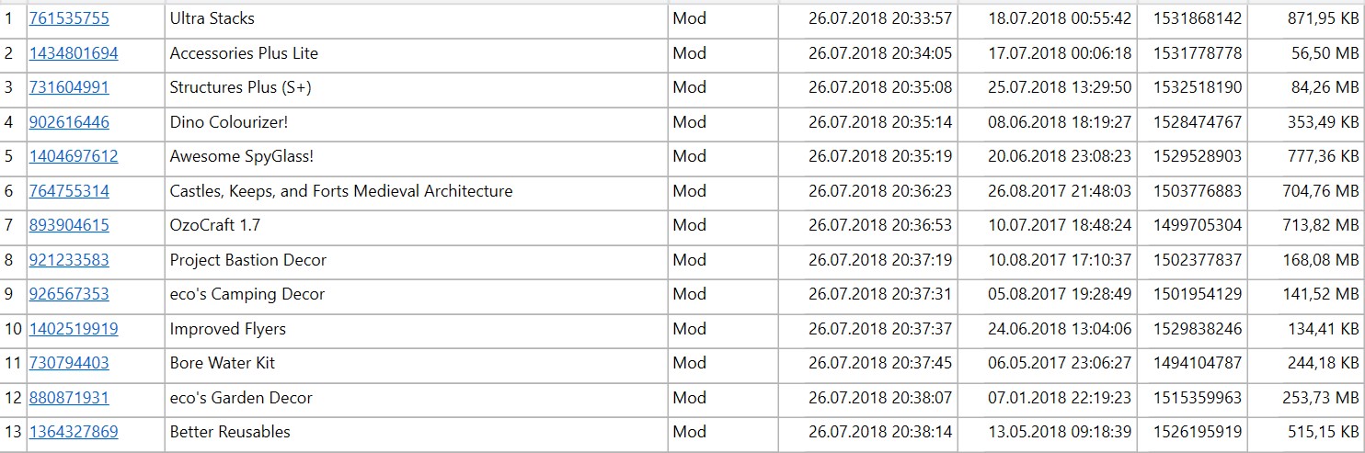Select the Project Bastion Decor cell
1365x453 pixels.
pyautogui.click(x=416, y=260)
